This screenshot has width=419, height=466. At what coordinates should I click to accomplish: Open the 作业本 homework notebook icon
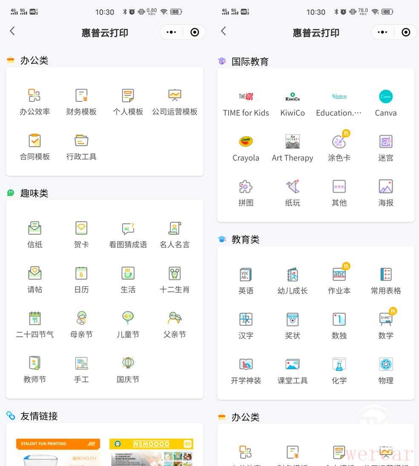339,275
